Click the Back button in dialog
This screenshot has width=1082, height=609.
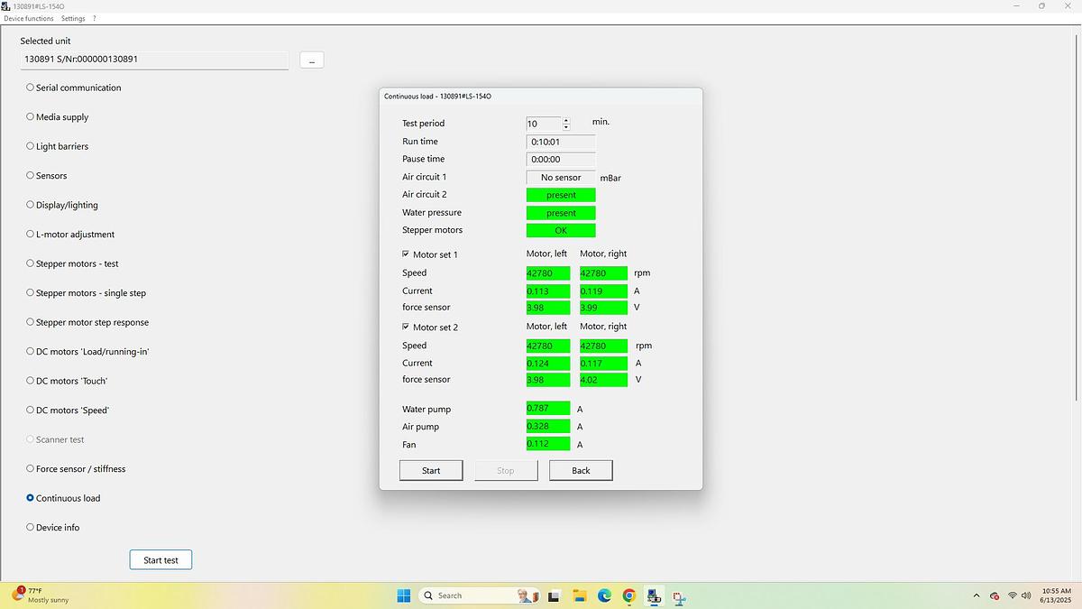pyautogui.click(x=581, y=470)
